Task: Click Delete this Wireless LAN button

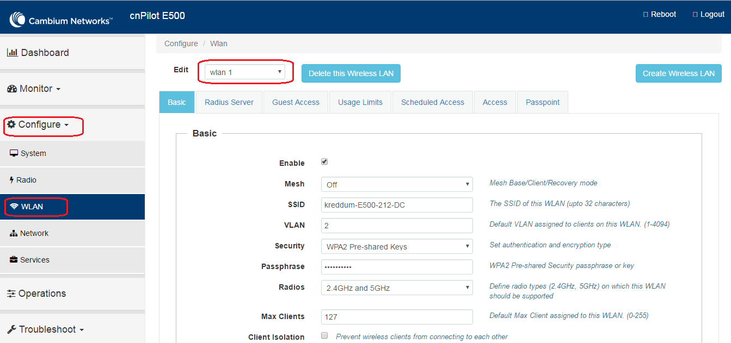Action: (x=351, y=73)
